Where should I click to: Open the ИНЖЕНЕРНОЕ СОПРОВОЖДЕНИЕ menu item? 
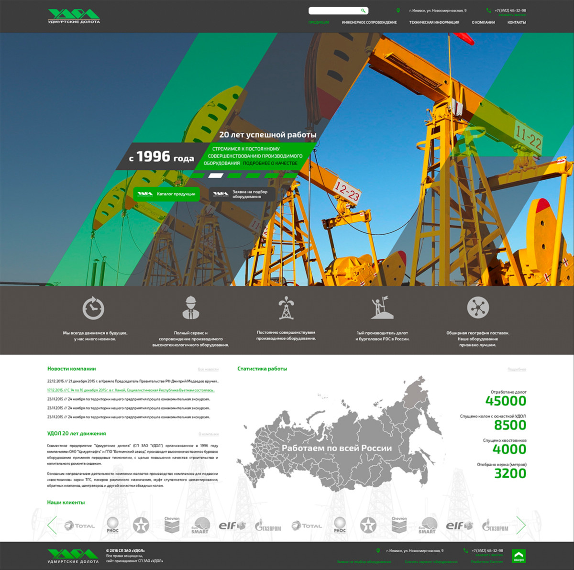(x=369, y=22)
